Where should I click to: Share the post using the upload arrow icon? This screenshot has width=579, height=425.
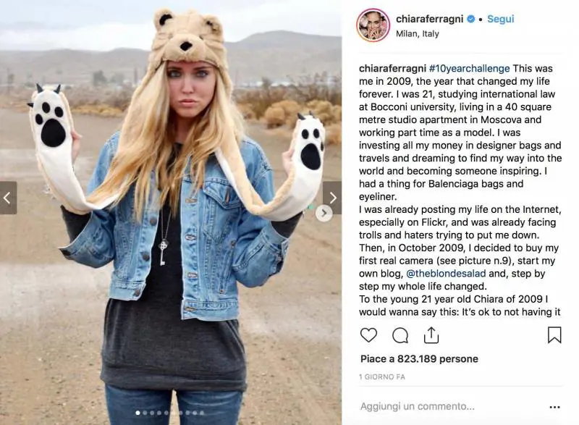[431, 335]
